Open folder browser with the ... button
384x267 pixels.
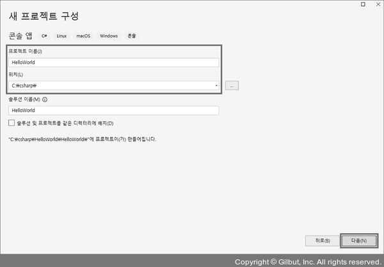pos(232,86)
